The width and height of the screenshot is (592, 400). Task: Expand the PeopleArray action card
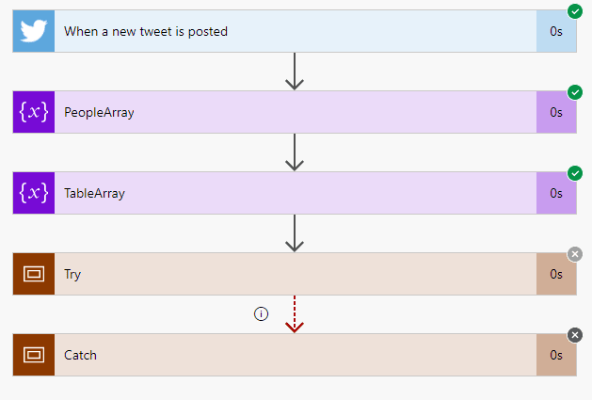[x=282, y=112]
